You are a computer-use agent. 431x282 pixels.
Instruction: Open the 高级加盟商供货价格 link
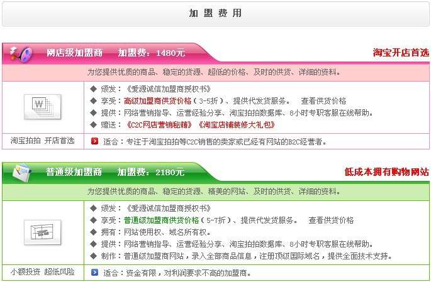coord(157,100)
